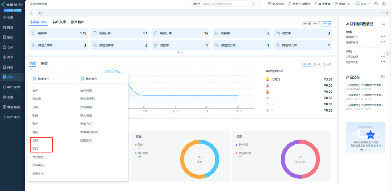Click the 基础资料 header icon

pyautogui.click(x=34, y=79)
